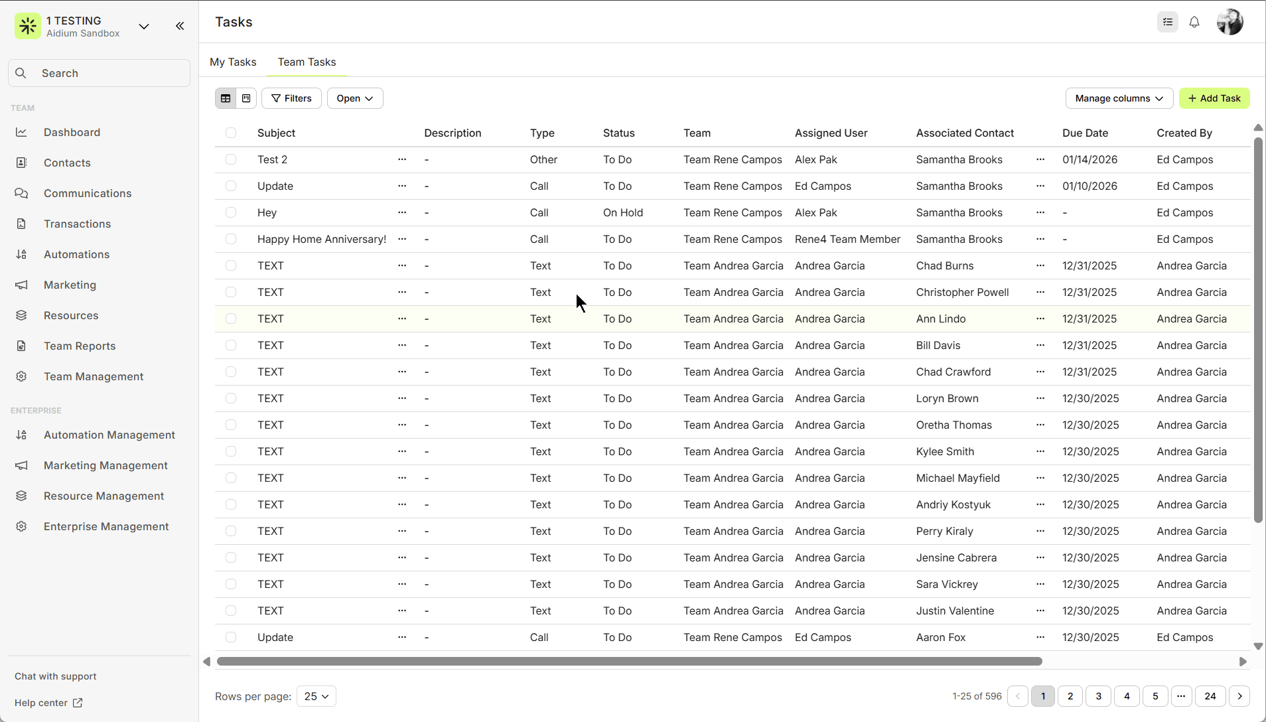The image size is (1266, 722).
Task: Open Communications in the sidebar menu
Action: (88, 193)
